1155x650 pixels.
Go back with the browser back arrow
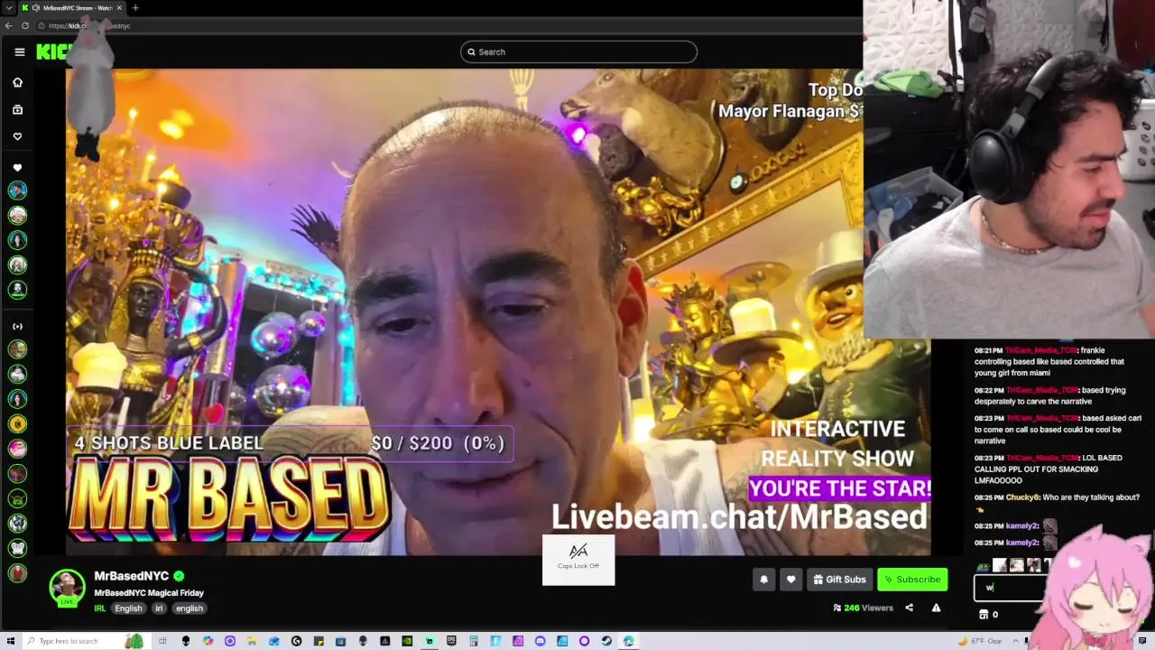click(9, 25)
